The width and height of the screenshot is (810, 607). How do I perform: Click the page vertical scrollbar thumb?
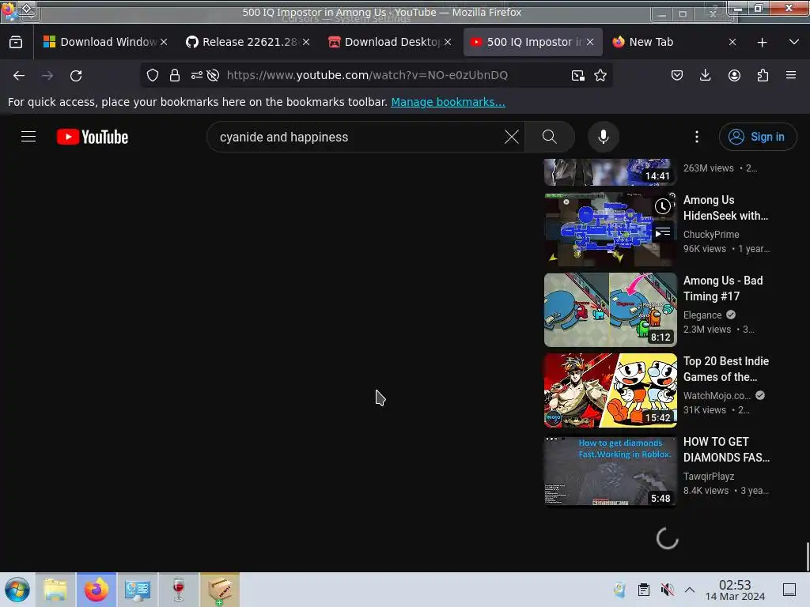[807, 556]
